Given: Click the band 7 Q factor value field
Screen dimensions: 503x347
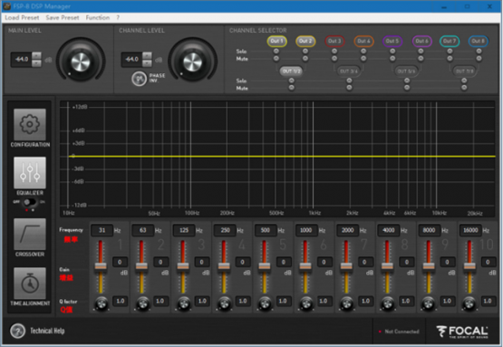Looking at the screenshot, I should (x=365, y=301).
